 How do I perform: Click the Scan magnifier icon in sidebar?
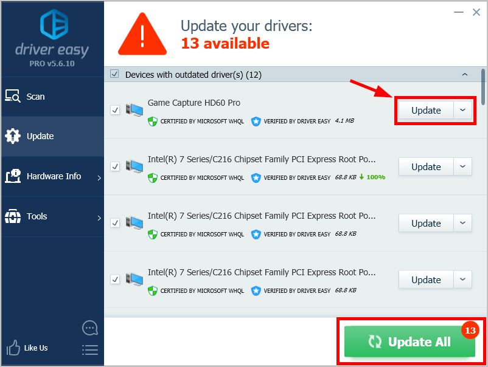coord(13,96)
